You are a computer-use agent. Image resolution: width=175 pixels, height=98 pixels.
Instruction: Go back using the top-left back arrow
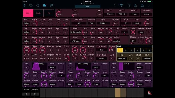click(24, 5)
